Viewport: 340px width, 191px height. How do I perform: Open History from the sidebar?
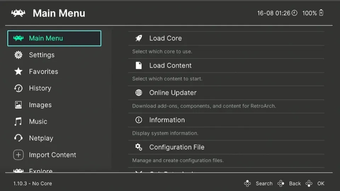(54, 88)
